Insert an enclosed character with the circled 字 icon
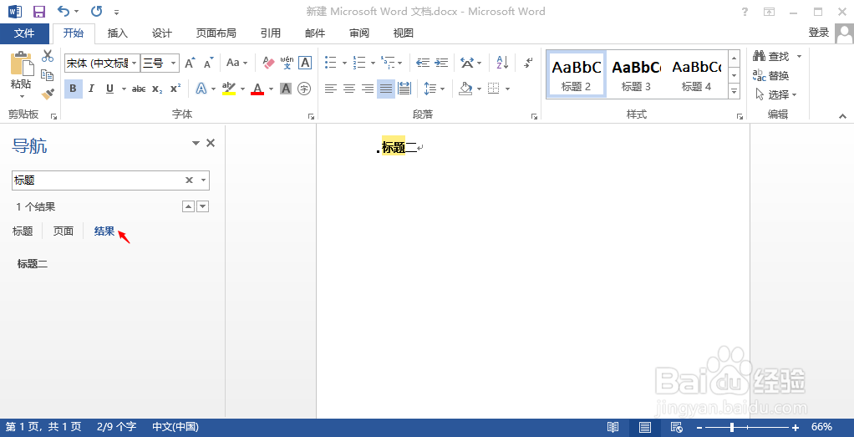 click(304, 89)
